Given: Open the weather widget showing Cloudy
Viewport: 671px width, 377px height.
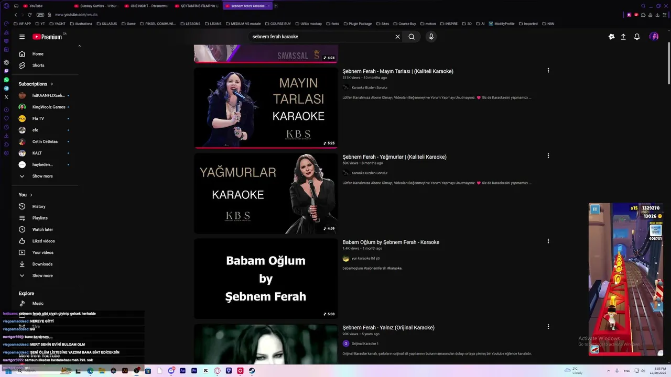Looking at the screenshot, I should pos(573,371).
